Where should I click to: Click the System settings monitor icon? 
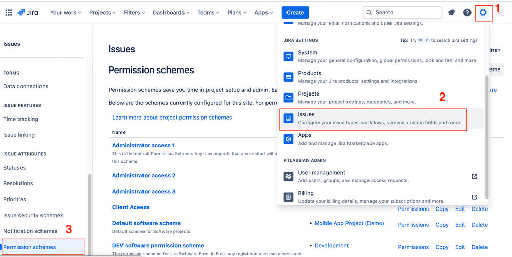(x=289, y=56)
